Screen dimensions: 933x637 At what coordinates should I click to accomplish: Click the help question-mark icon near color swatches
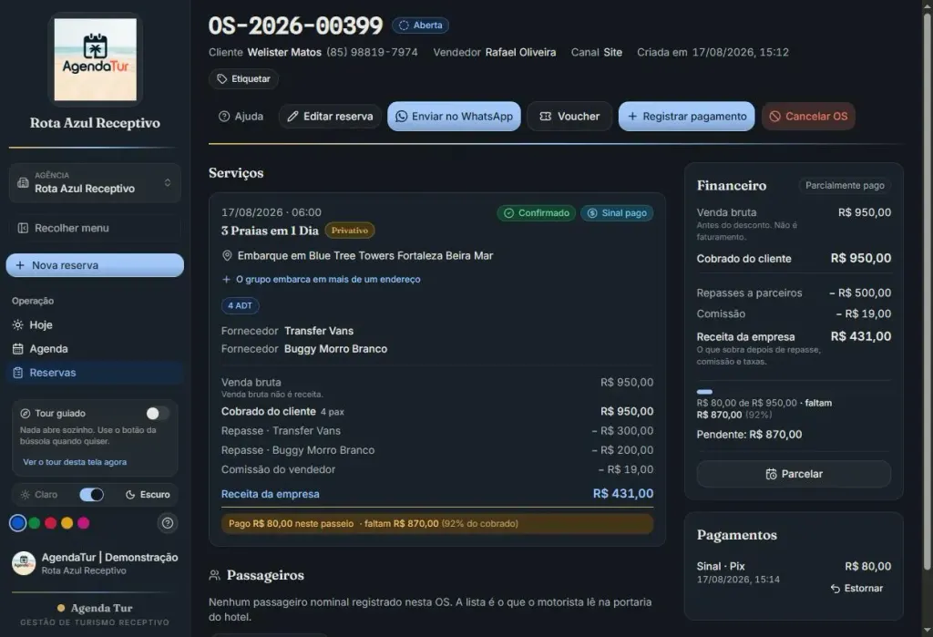168,523
